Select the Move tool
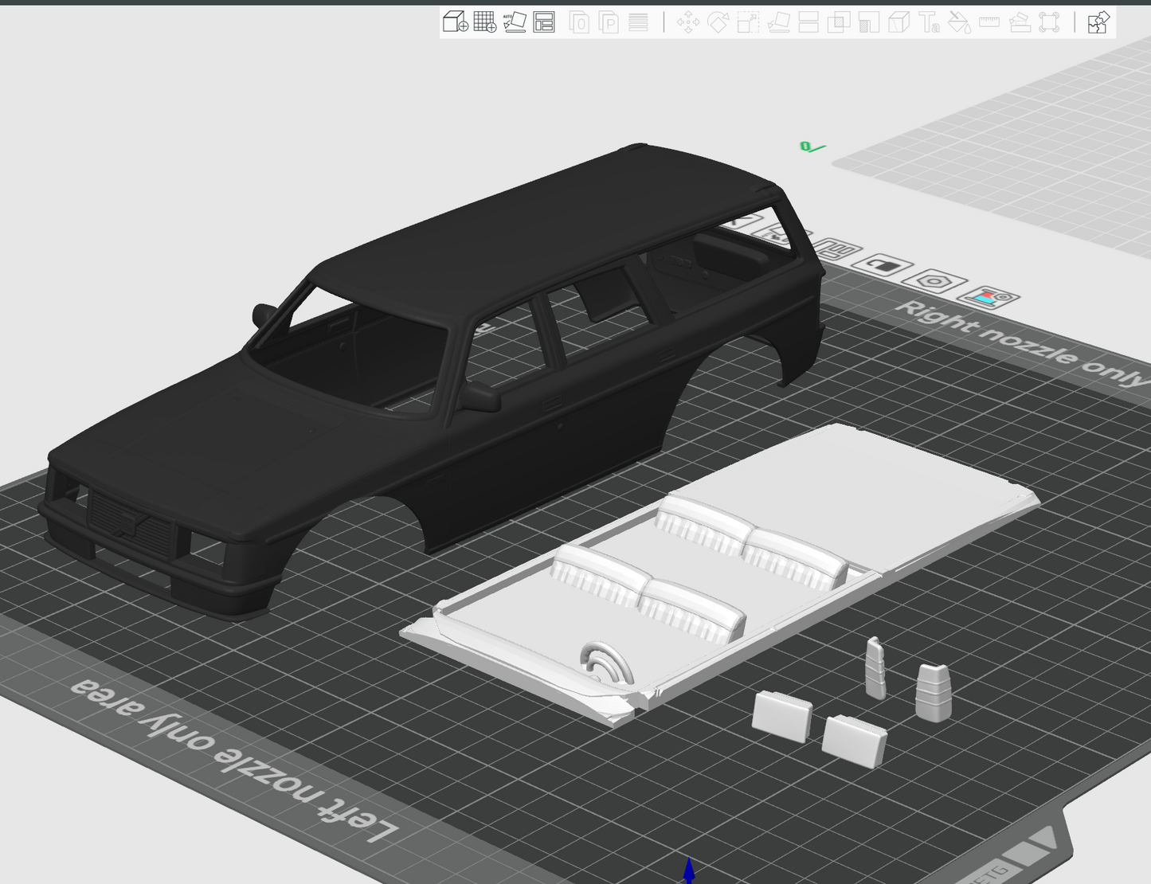The height and width of the screenshot is (884, 1151). coord(688,22)
